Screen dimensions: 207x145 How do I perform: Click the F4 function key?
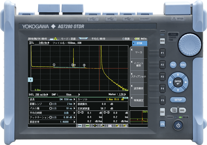click(162, 88)
